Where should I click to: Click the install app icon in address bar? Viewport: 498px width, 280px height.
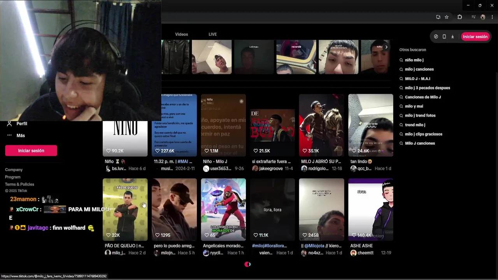[438, 17]
